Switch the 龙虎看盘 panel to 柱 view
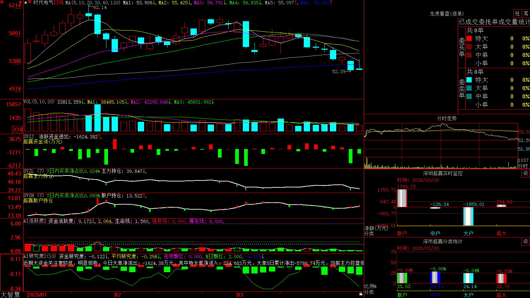 517,13
